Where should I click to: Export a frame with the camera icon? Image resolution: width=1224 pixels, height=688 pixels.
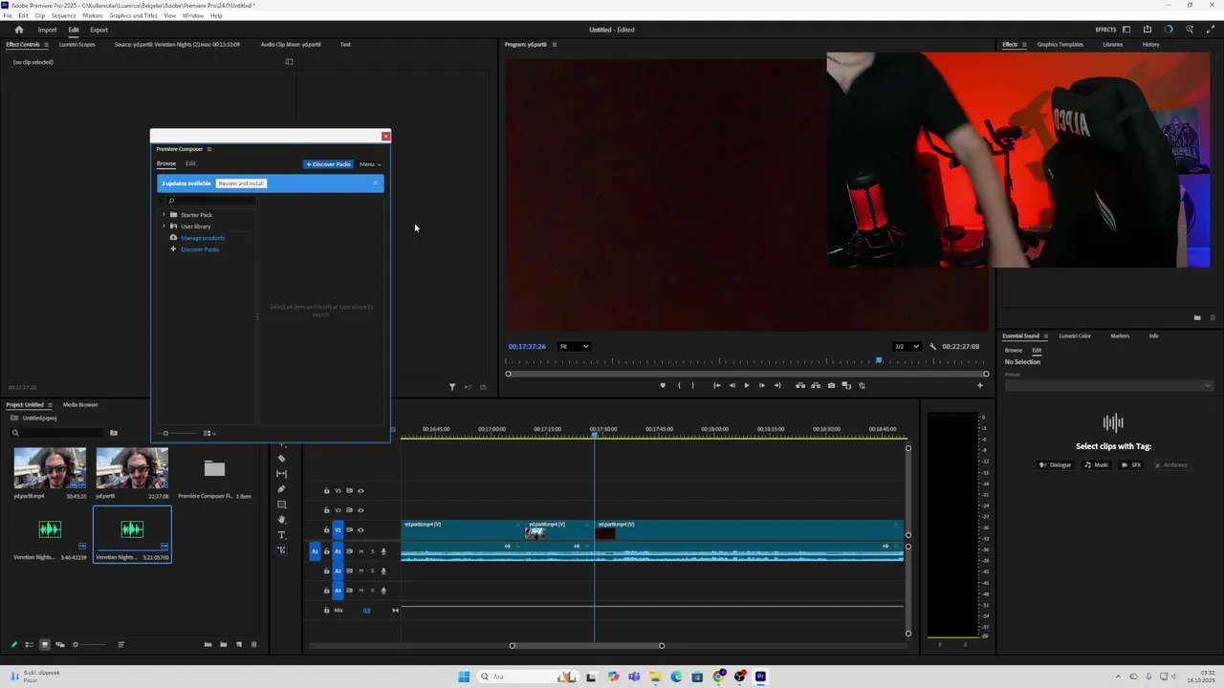(x=831, y=385)
